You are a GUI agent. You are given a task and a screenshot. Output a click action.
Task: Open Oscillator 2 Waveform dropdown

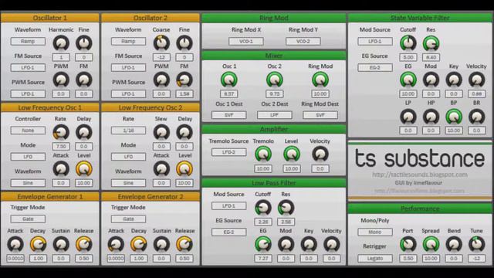128,41
